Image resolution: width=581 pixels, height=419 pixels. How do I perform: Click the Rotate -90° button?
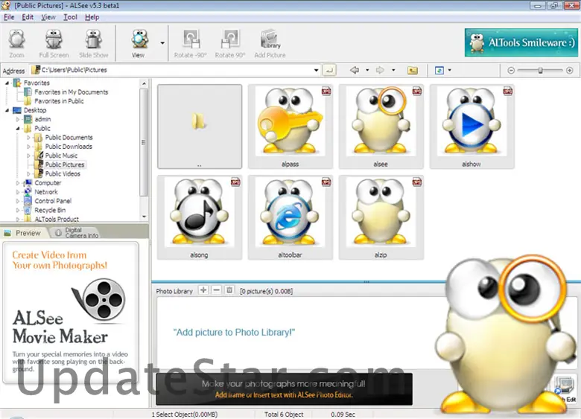191,44
